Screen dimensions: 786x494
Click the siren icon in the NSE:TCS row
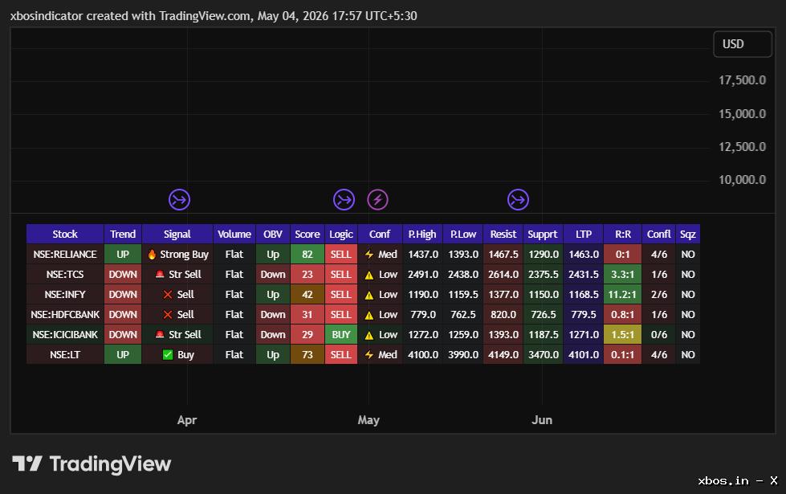pos(160,275)
